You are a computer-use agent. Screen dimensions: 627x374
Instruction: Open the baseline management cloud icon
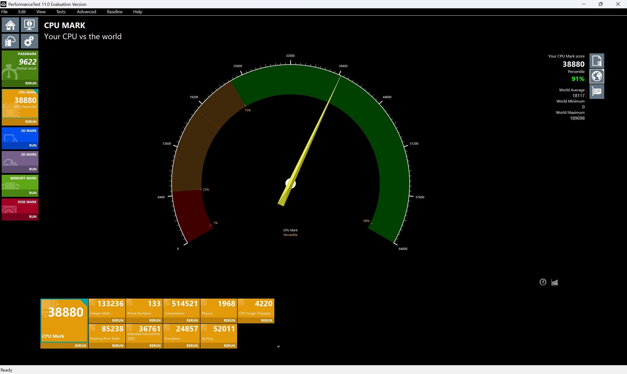10,41
